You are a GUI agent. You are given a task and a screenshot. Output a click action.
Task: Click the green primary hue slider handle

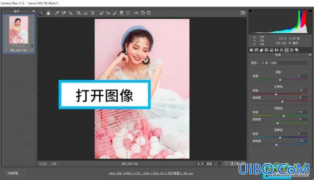click(x=284, y=116)
